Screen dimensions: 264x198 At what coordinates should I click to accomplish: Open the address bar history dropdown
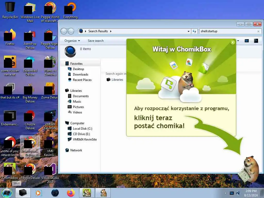pos(188,31)
